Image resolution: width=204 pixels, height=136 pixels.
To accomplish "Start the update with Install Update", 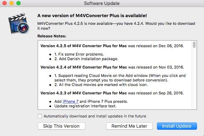I will click(x=177, y=126).
